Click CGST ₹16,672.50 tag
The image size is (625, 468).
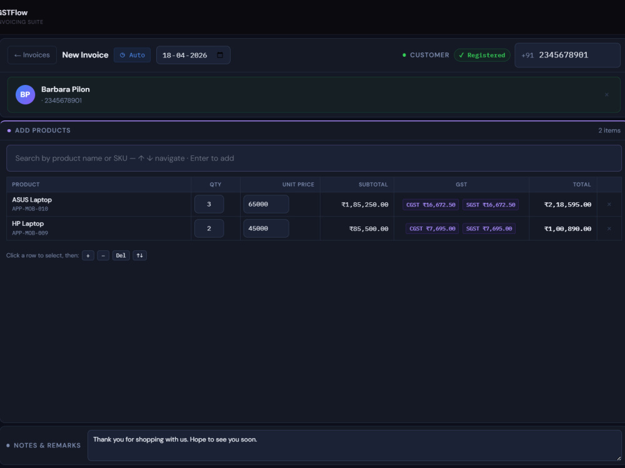click(431, 205)
